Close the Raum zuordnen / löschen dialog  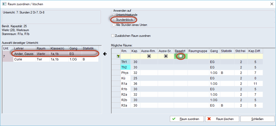272,4
